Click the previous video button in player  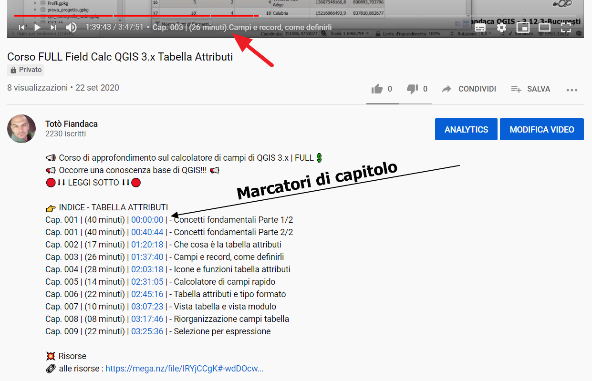[21, 28]
